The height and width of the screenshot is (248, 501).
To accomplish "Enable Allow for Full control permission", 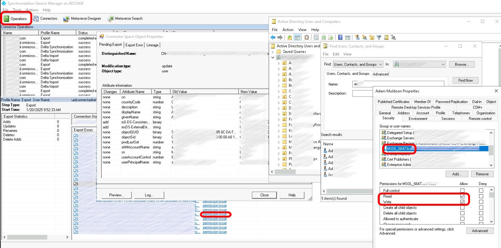I will 463,190.
